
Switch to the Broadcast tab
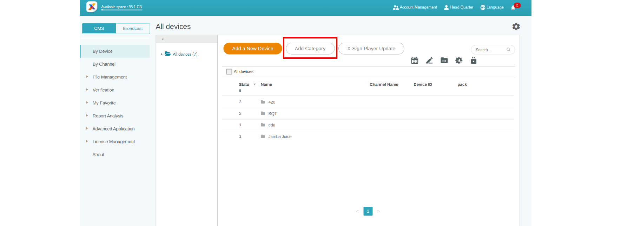tap(133, 28)
